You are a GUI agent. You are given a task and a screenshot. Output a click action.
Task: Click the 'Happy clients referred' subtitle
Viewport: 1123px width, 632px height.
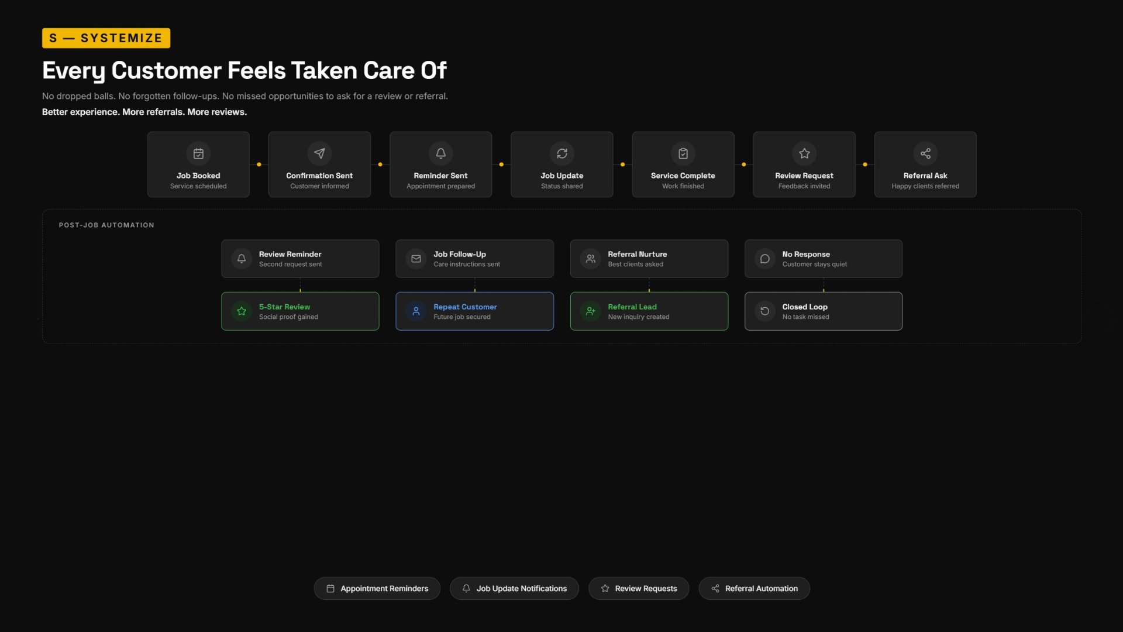(925, 186)
